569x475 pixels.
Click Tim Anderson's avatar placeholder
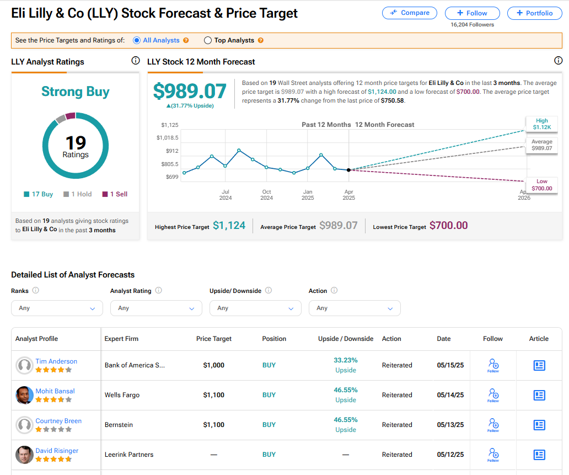[24, 365]
